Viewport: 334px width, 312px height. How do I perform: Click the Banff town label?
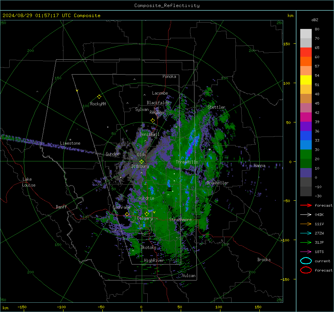(61, 207)
